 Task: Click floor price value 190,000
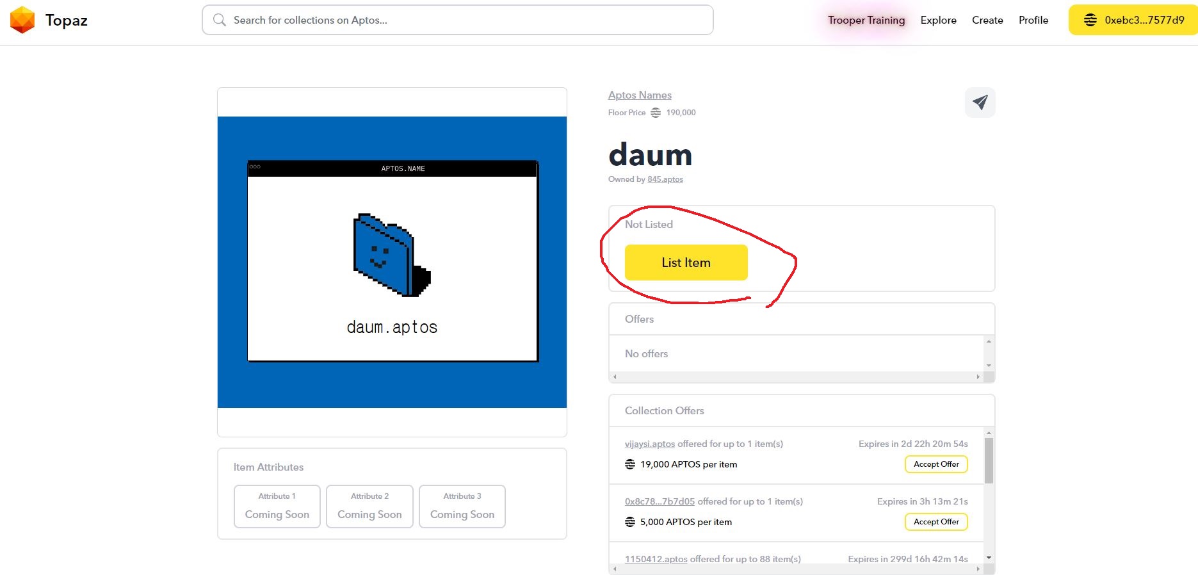pyautogui.click(x=681, y=113)
